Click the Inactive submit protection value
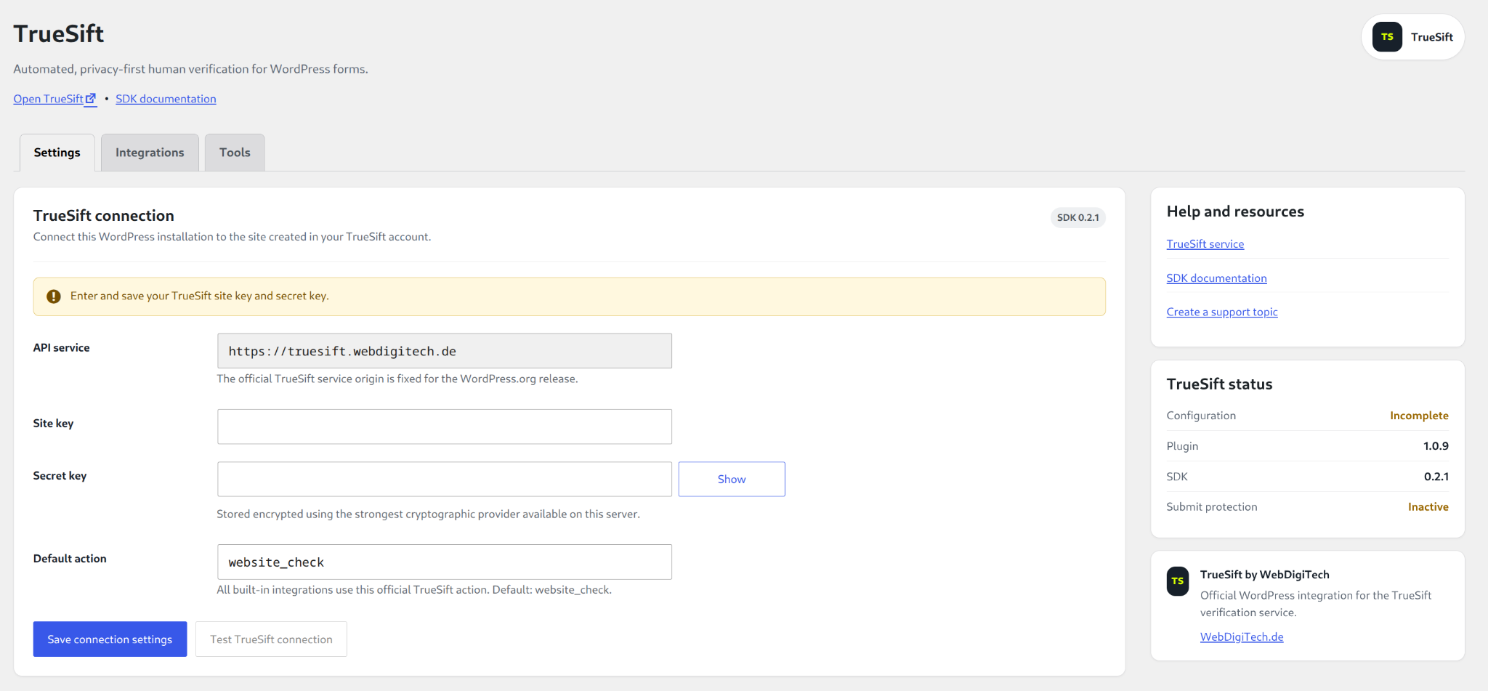This screenshot has width=1488, height=691. (1428, 507)
